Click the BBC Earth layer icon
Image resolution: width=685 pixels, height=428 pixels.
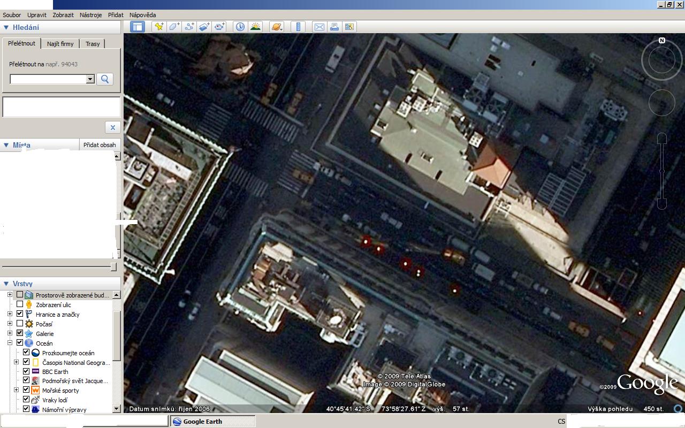pos(35,372)
